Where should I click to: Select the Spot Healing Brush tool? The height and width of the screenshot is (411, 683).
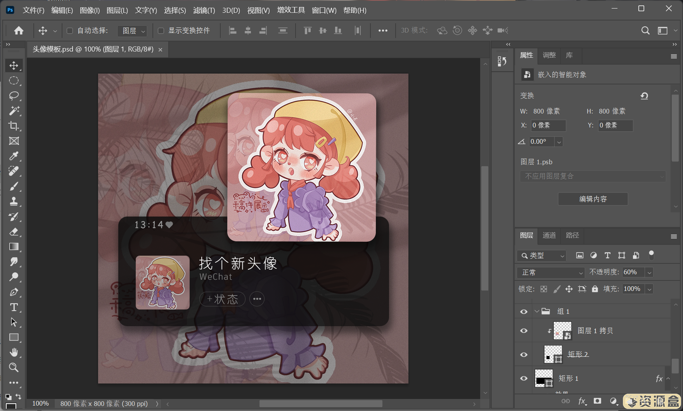(x=14, y=171)
